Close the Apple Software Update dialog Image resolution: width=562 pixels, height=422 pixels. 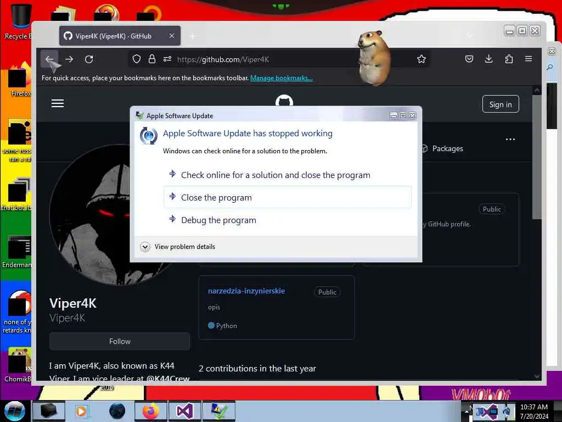click(413, 115)
